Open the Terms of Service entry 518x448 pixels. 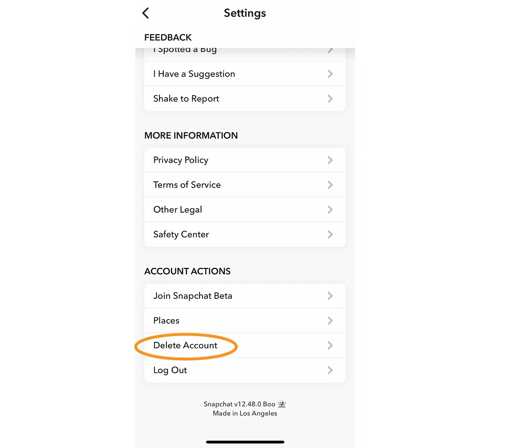(x=187, y=185)
